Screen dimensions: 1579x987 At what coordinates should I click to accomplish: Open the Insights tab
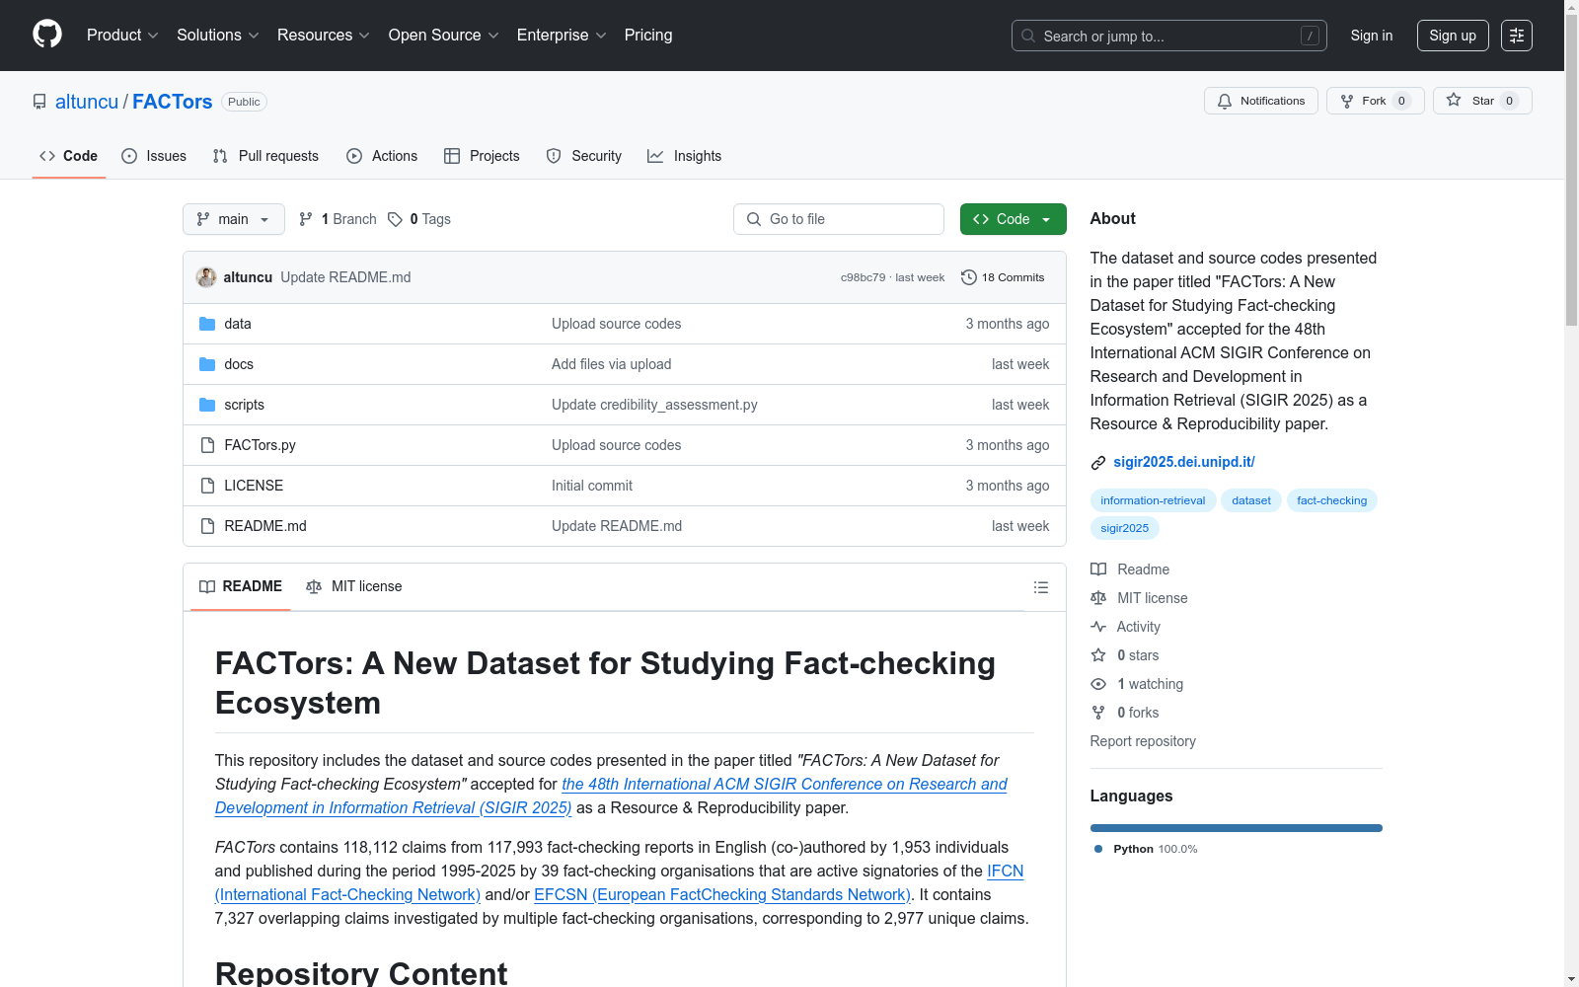pyautogui.click(x=685, y=156)
